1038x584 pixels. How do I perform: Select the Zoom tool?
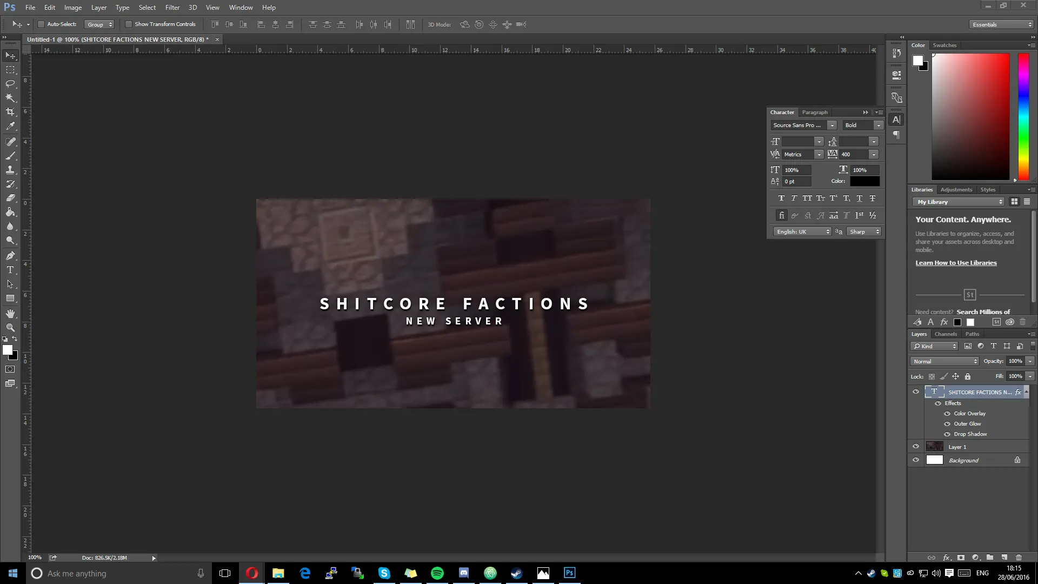point(10,328)
